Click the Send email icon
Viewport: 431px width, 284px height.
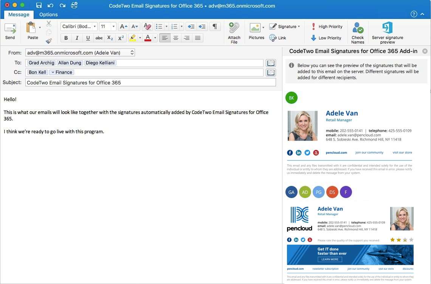pyautogui.click(x=10, y=29)
